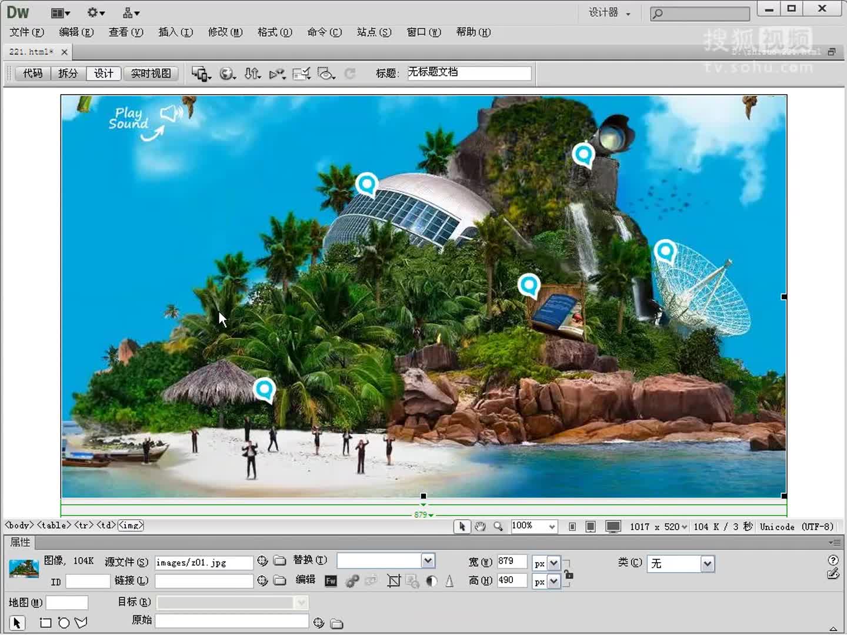This screenshot has width=847, height=635.
Task: Switch to Code view (代码)
Action: 33,73
